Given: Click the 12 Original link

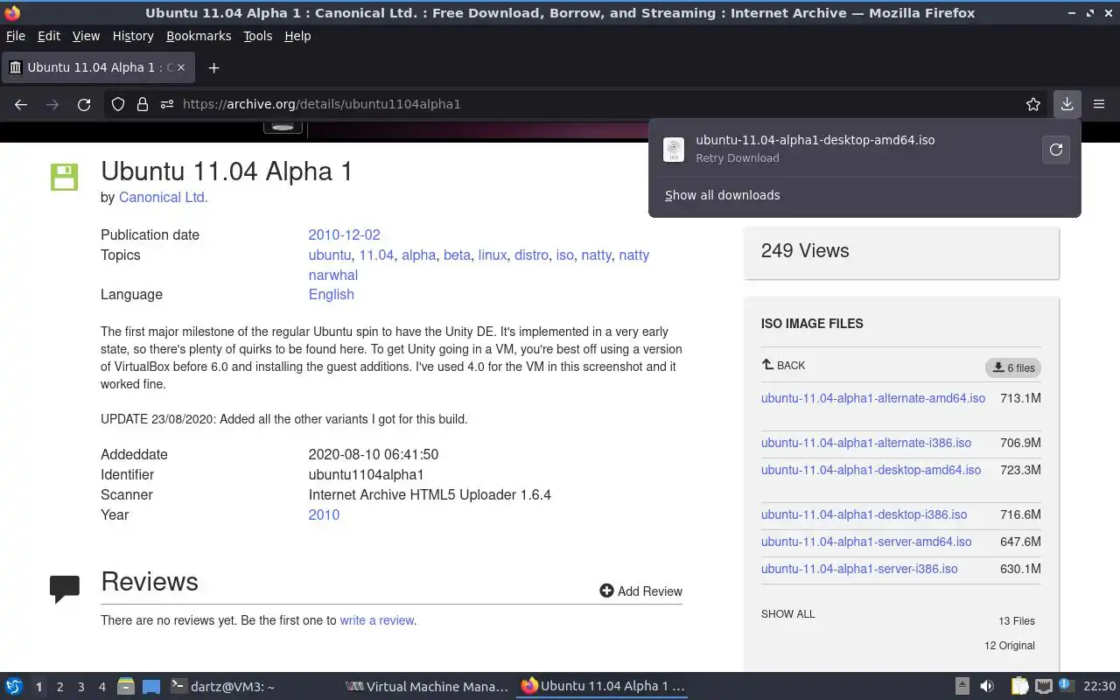Looking at the screenshot, I should 1010,646.
